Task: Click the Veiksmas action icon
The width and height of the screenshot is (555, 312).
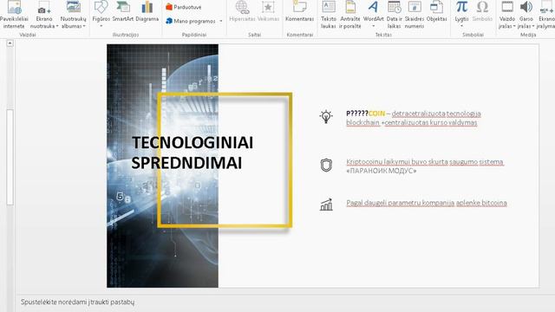Action: [268, 7]
